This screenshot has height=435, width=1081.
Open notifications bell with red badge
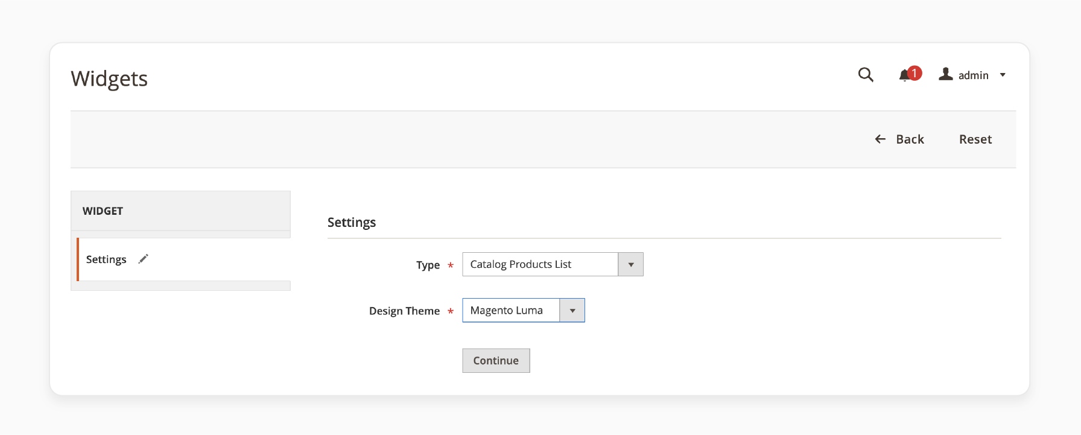pos(910,74)
